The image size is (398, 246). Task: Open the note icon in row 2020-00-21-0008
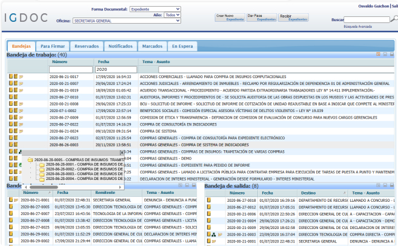tap(21, 104)
